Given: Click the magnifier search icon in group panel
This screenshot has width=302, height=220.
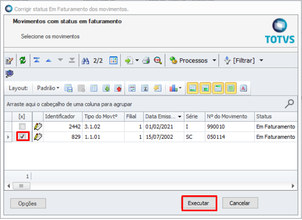Looking at the screenshot, I should [289, 104].
